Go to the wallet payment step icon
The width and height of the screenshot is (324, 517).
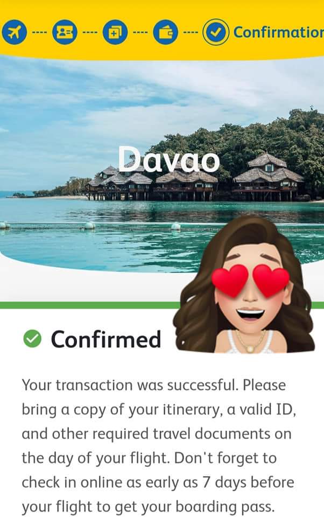(x=165, y=32)
